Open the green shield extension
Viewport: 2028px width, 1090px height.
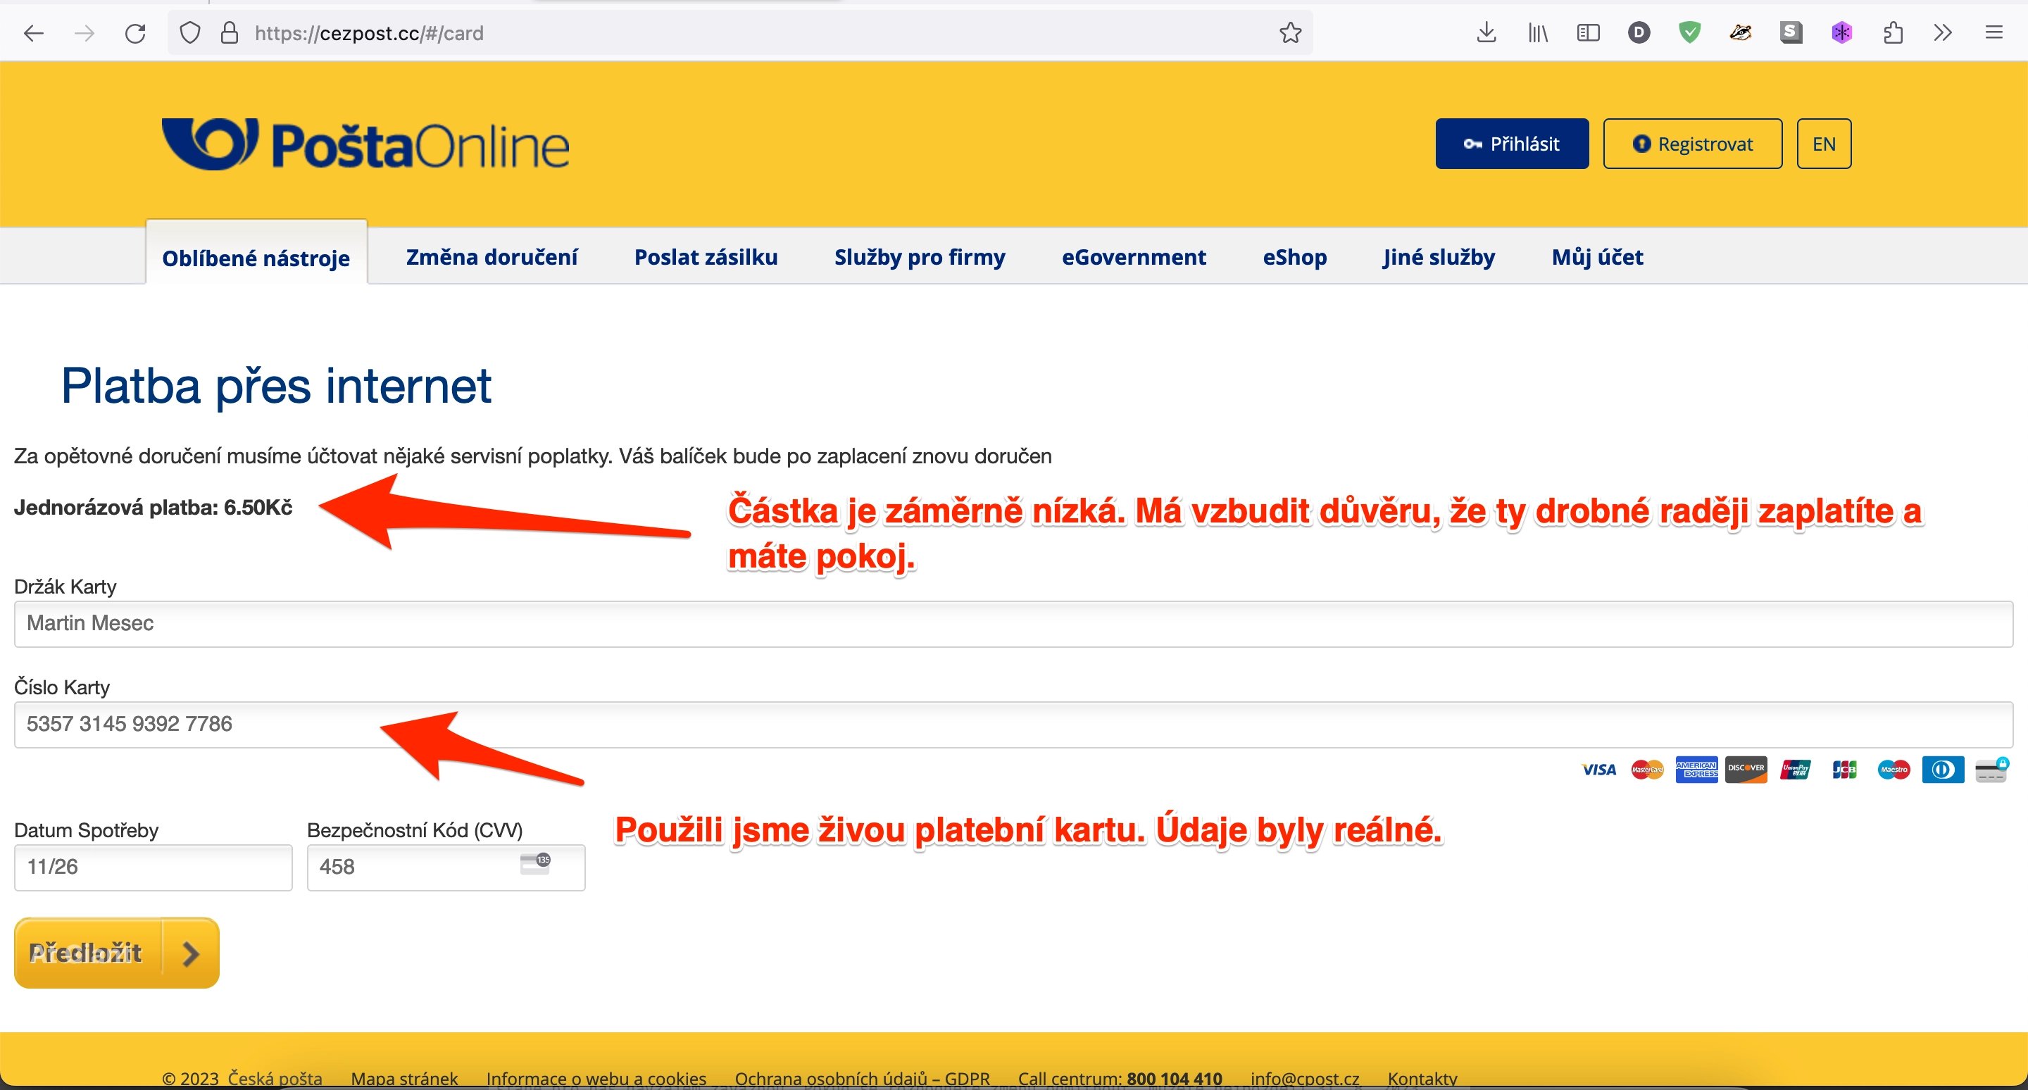1689,33
